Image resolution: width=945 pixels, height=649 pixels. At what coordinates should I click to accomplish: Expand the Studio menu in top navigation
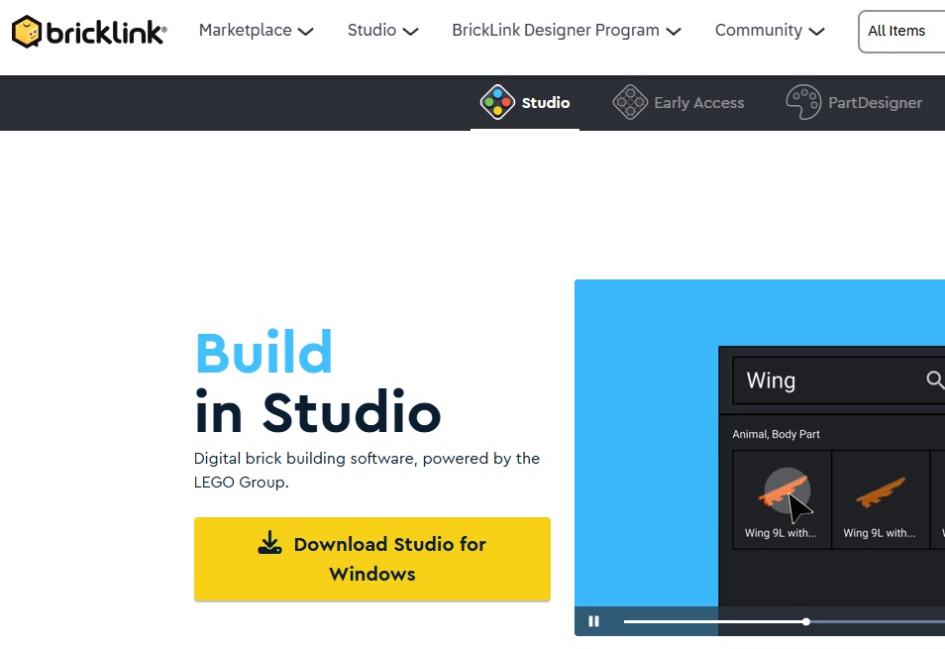382,30
